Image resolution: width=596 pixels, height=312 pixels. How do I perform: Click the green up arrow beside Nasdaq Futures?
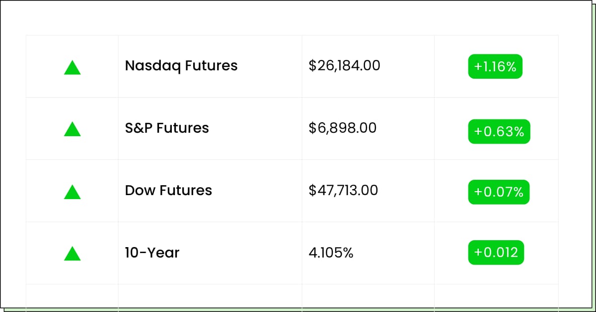tap(73, 68)
